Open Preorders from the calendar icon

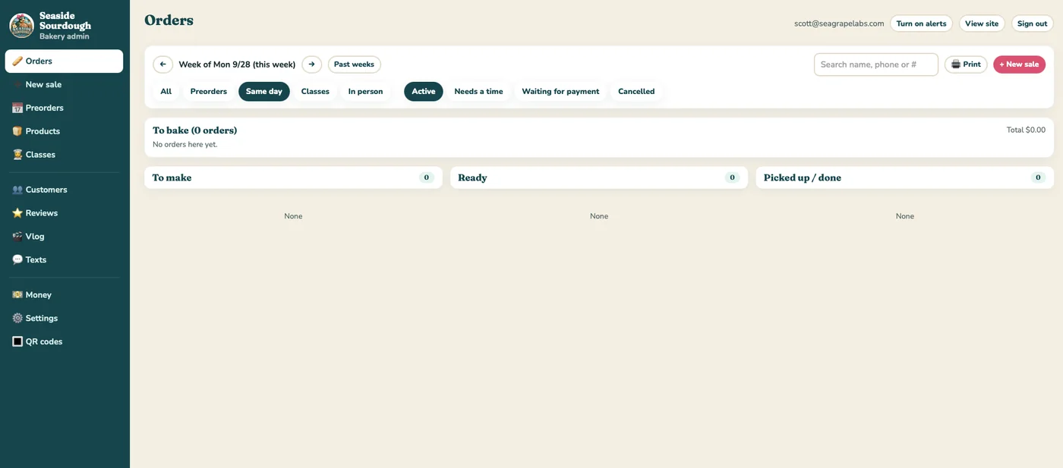pos(17,108)
